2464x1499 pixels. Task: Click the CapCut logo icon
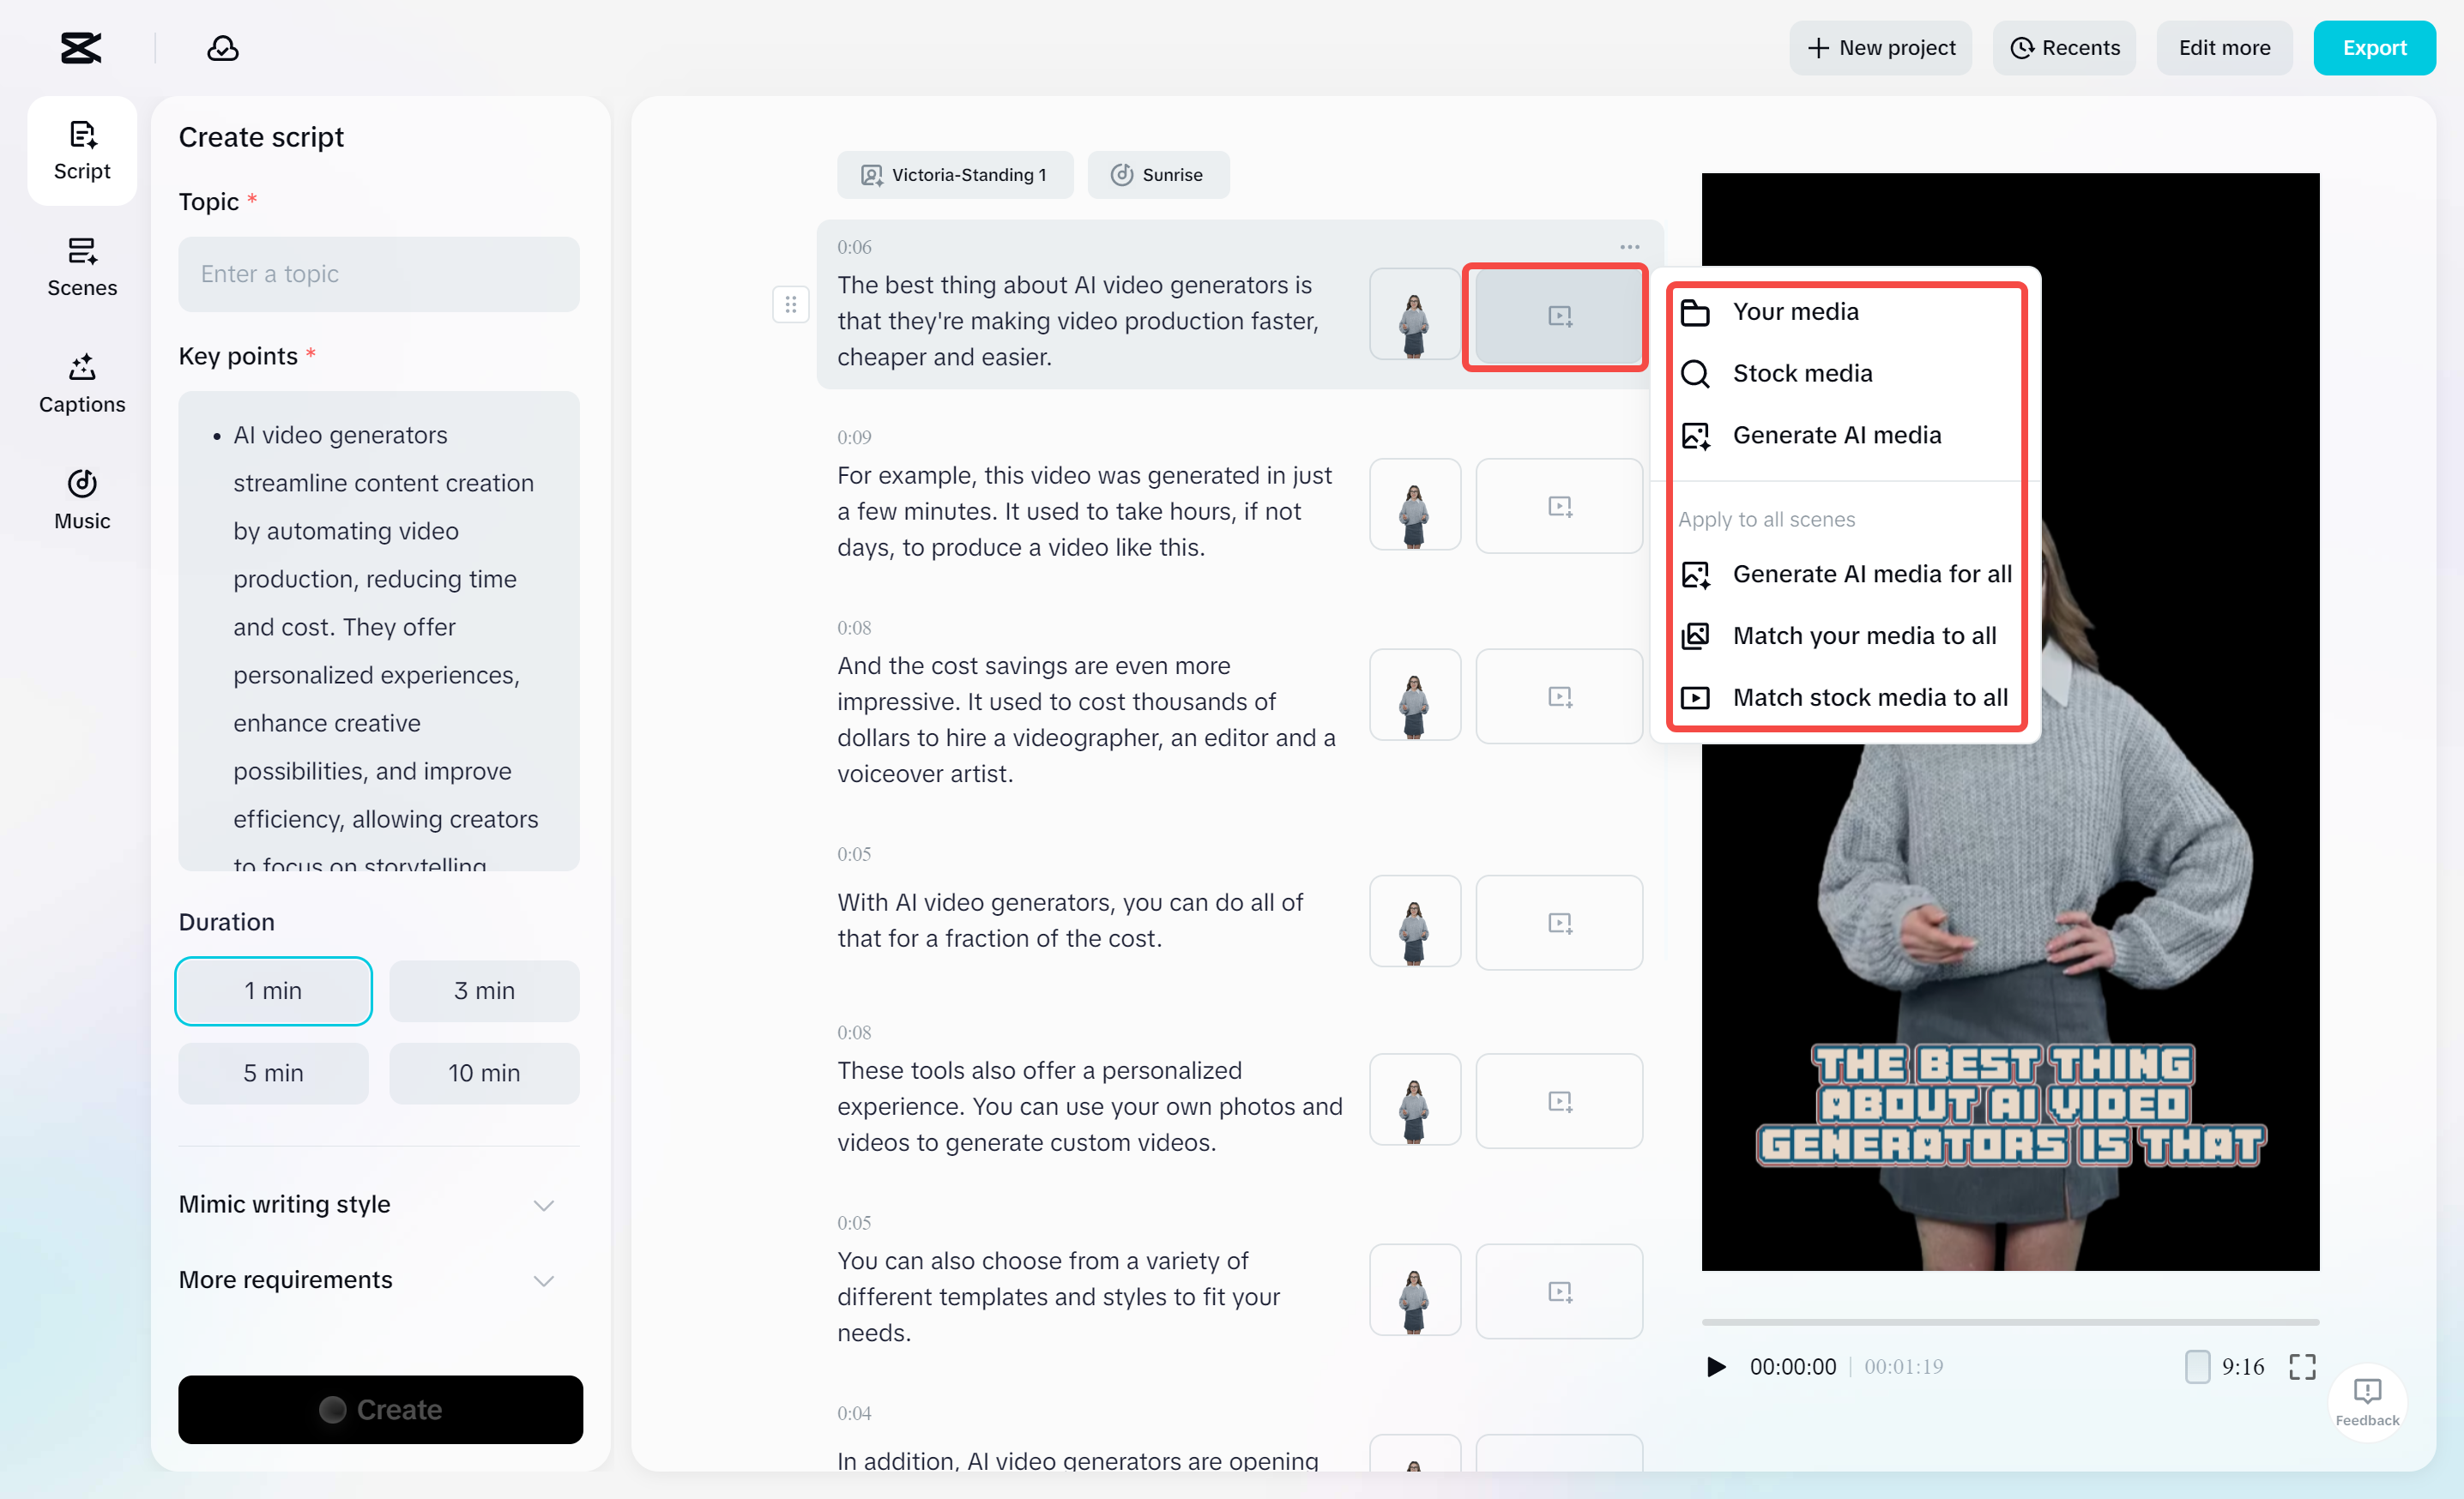point(81,48)
